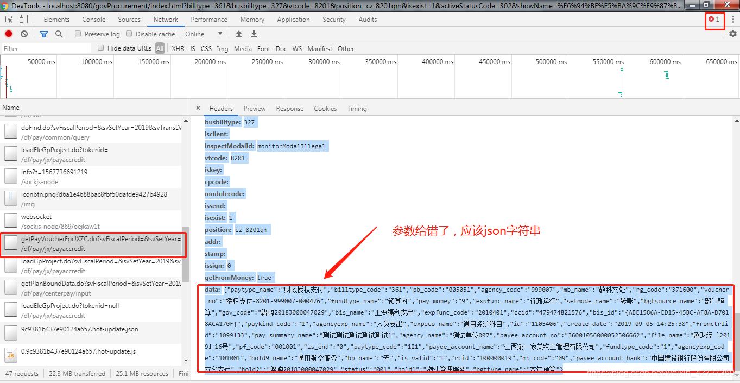Check Hide data URLs option

coord(101,48)
